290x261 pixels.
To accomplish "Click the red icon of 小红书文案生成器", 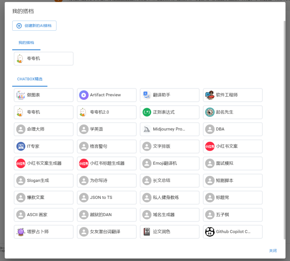I will [21, 164].
